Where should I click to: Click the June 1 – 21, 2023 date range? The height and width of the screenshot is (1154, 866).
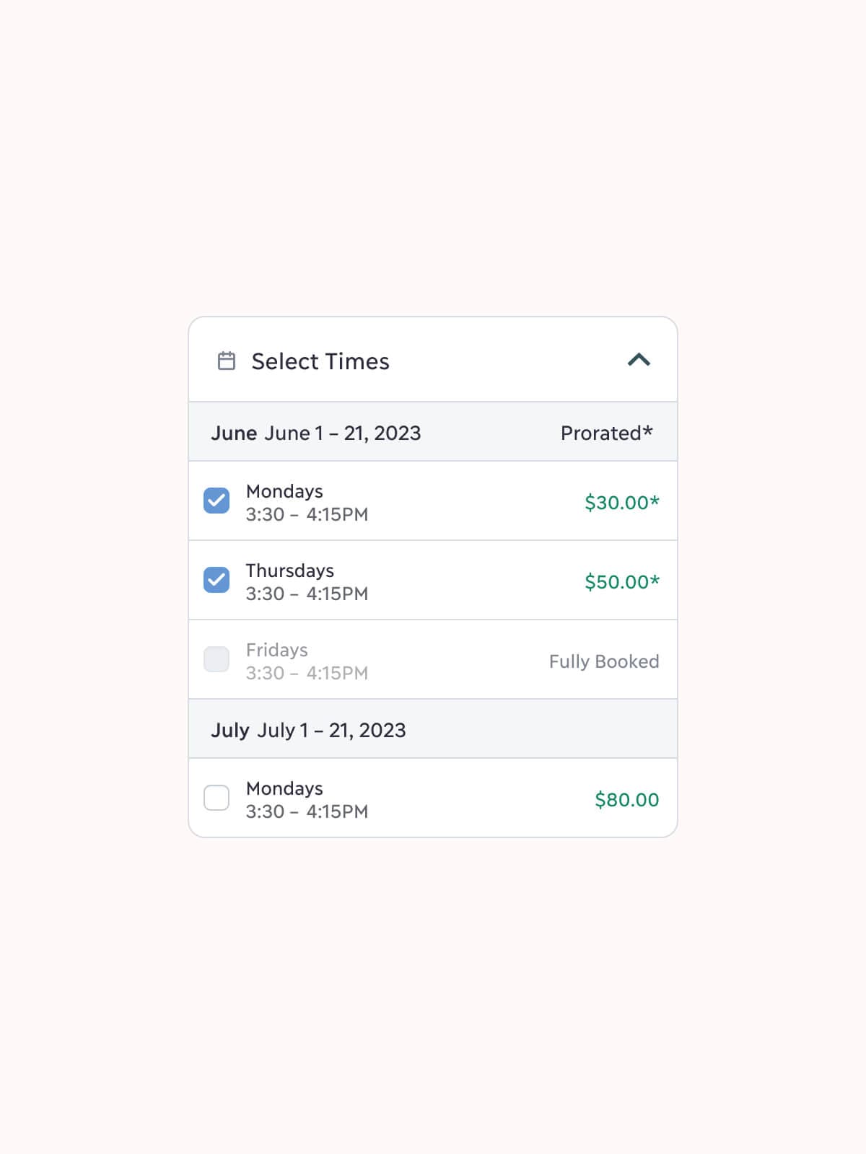[x=343, y=433]
